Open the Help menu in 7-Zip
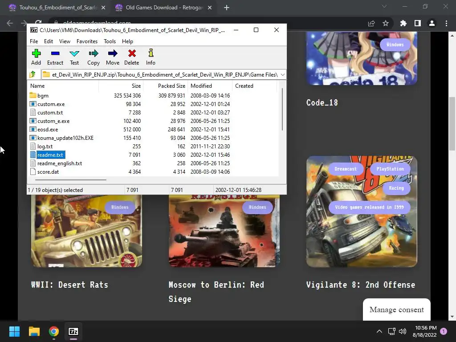The width and height of the screenshot is (456, 342). coord(127,41)
